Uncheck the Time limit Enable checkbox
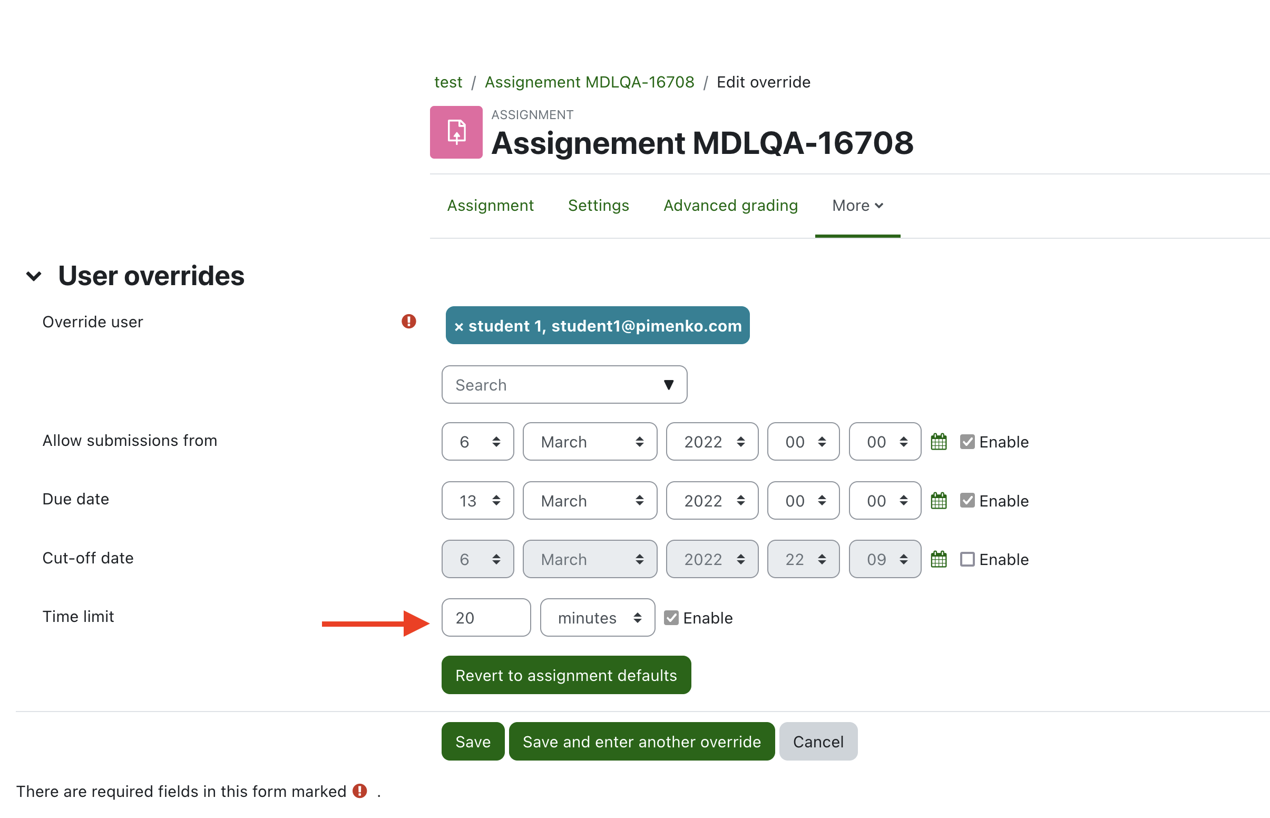The image size is (1270, 818). 671,618
